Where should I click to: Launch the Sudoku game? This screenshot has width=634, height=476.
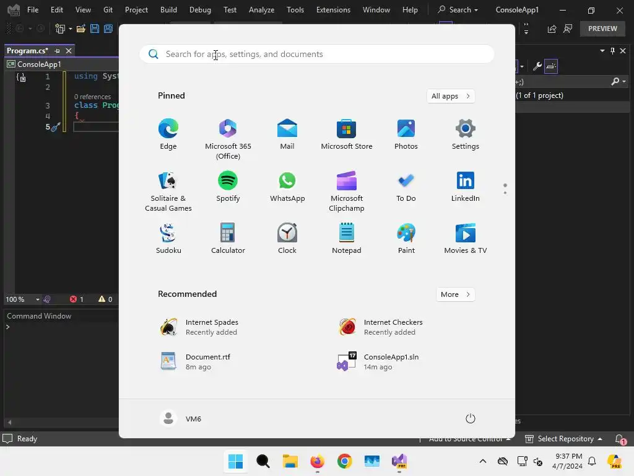[168, 239]
